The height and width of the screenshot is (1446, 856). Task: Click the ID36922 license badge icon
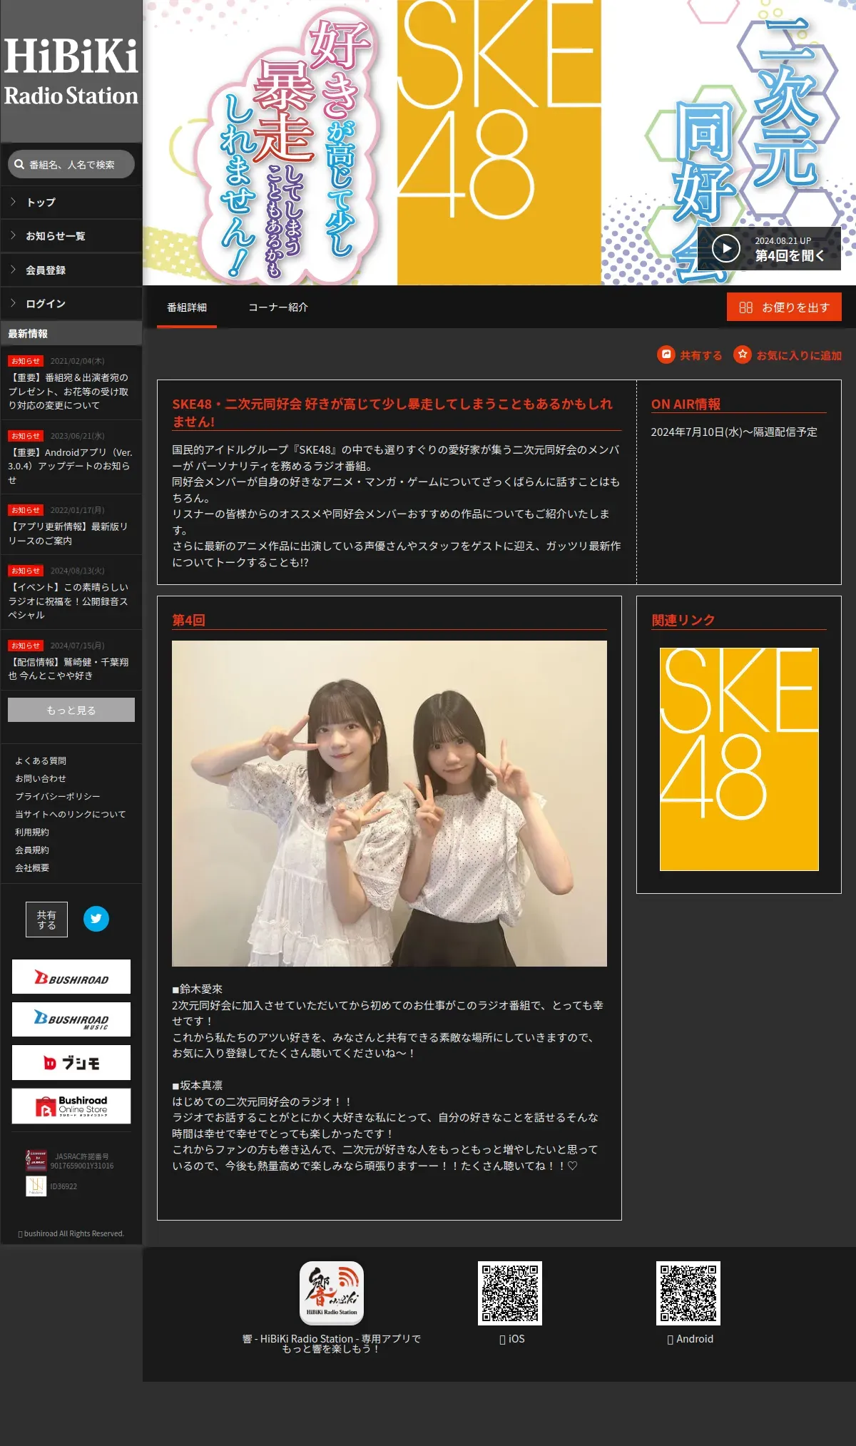click(36, 1186)
